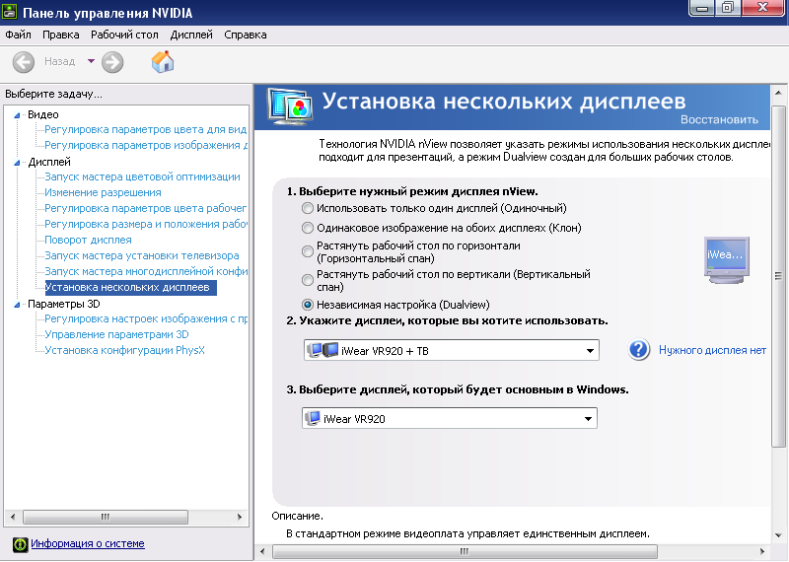Open Поворот дисплея task
This screenshot has width=789, height=562.
(88, 240)
